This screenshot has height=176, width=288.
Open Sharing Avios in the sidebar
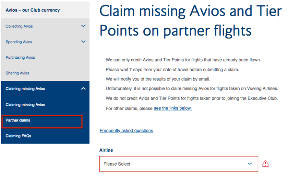click(x=17, y=73)
